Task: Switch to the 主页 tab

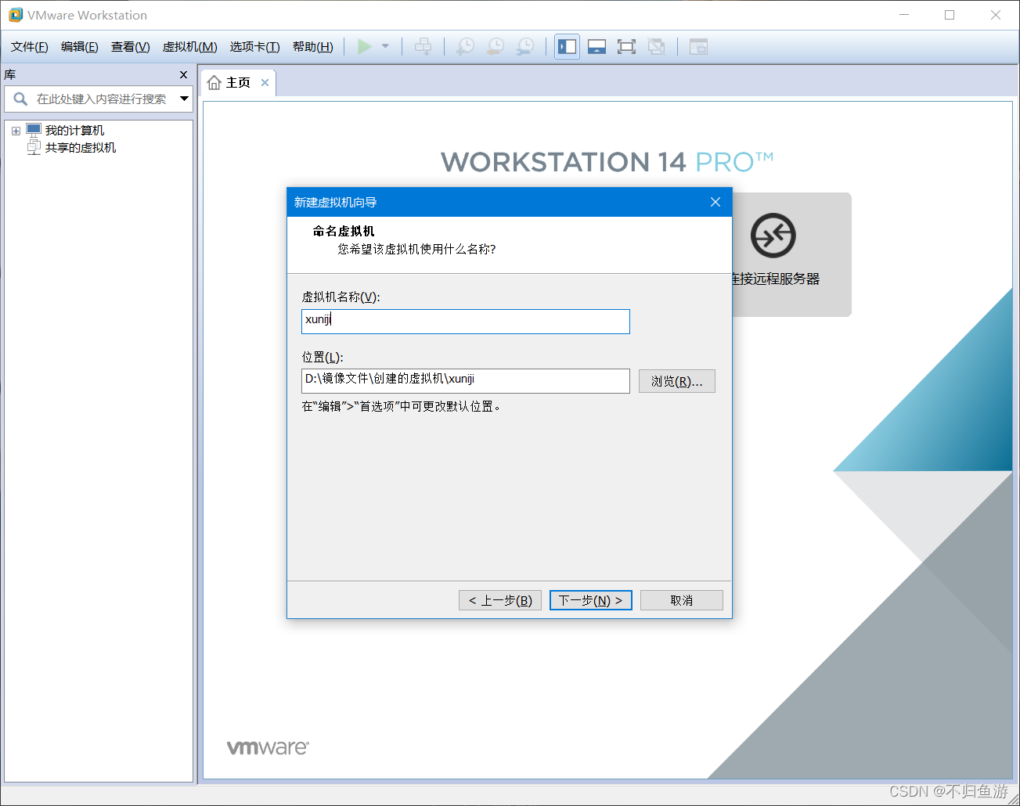Action: [x=238, y=83]
